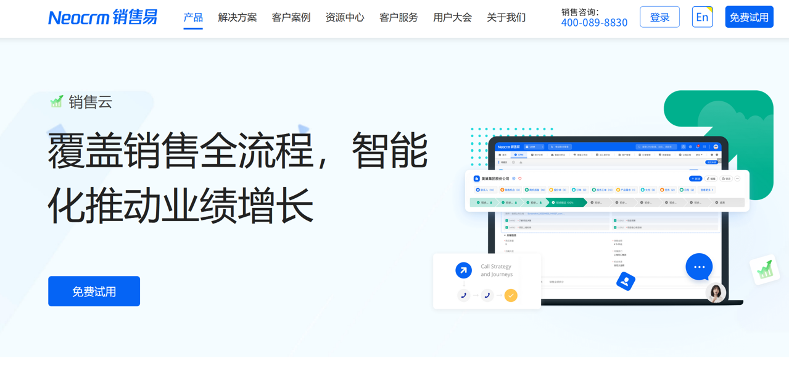Image resolution: width=789 pixels, height=368 pixels.
Task: Expand the 资源中心 navigation menu
Action: (x=344, y=17)
